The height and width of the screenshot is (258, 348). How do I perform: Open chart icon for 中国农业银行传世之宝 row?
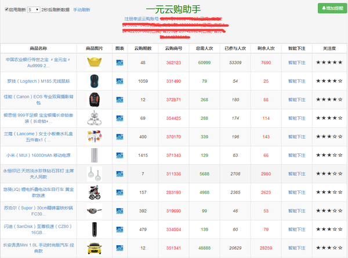click(119, 62)
